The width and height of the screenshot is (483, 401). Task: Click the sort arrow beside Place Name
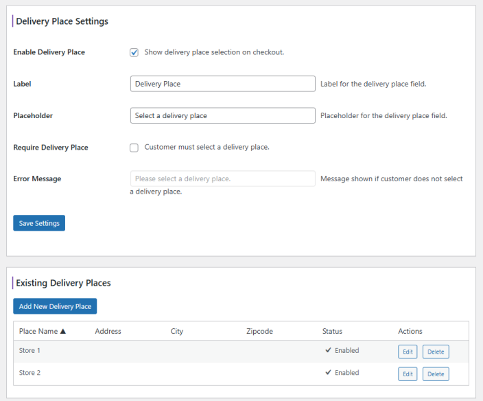pyautogui.click(x=63, y=331)
